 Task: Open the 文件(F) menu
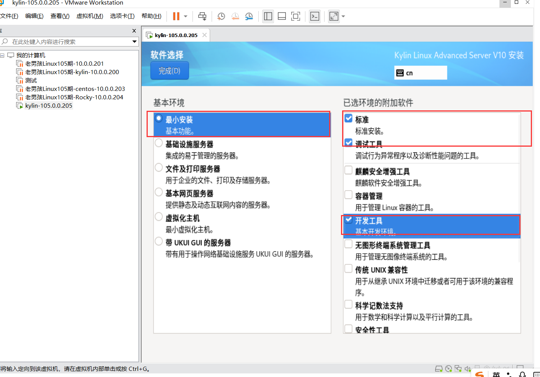(x=9, y=16)
